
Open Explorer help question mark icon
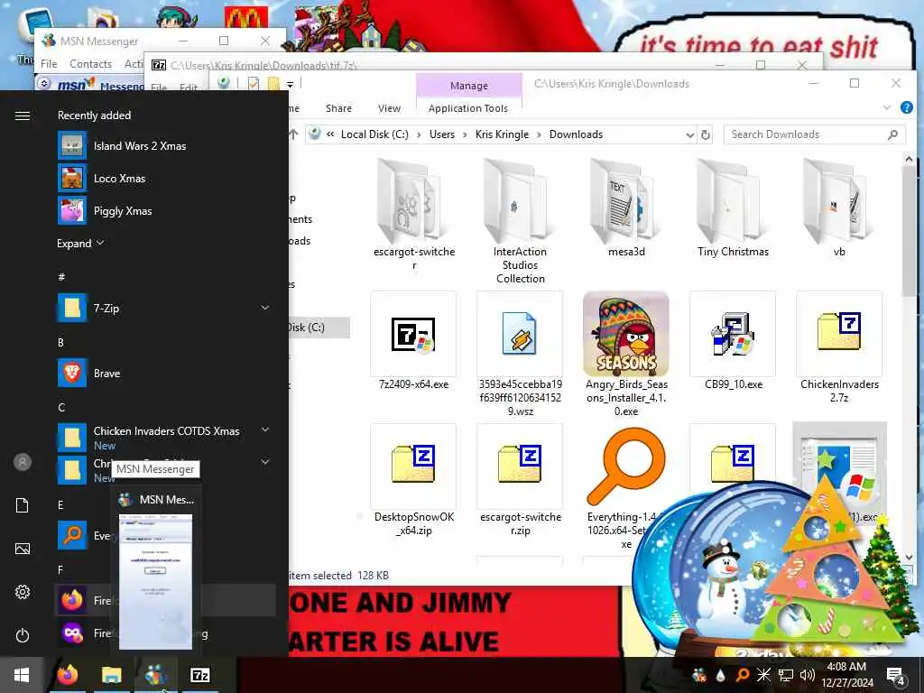906,108
